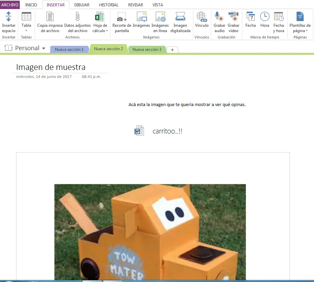Click the Hoja de cálculo Excel icon

[99, 16]
